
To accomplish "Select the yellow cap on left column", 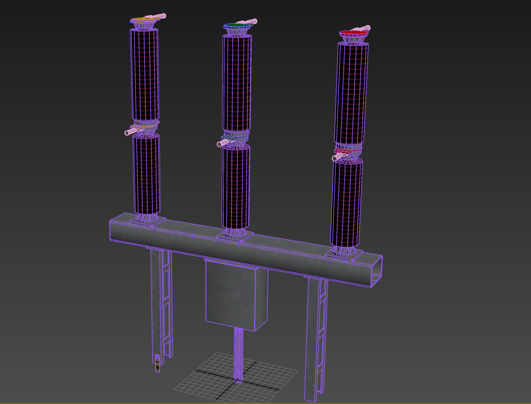I will pyautogui.click(x=141, y=21).
